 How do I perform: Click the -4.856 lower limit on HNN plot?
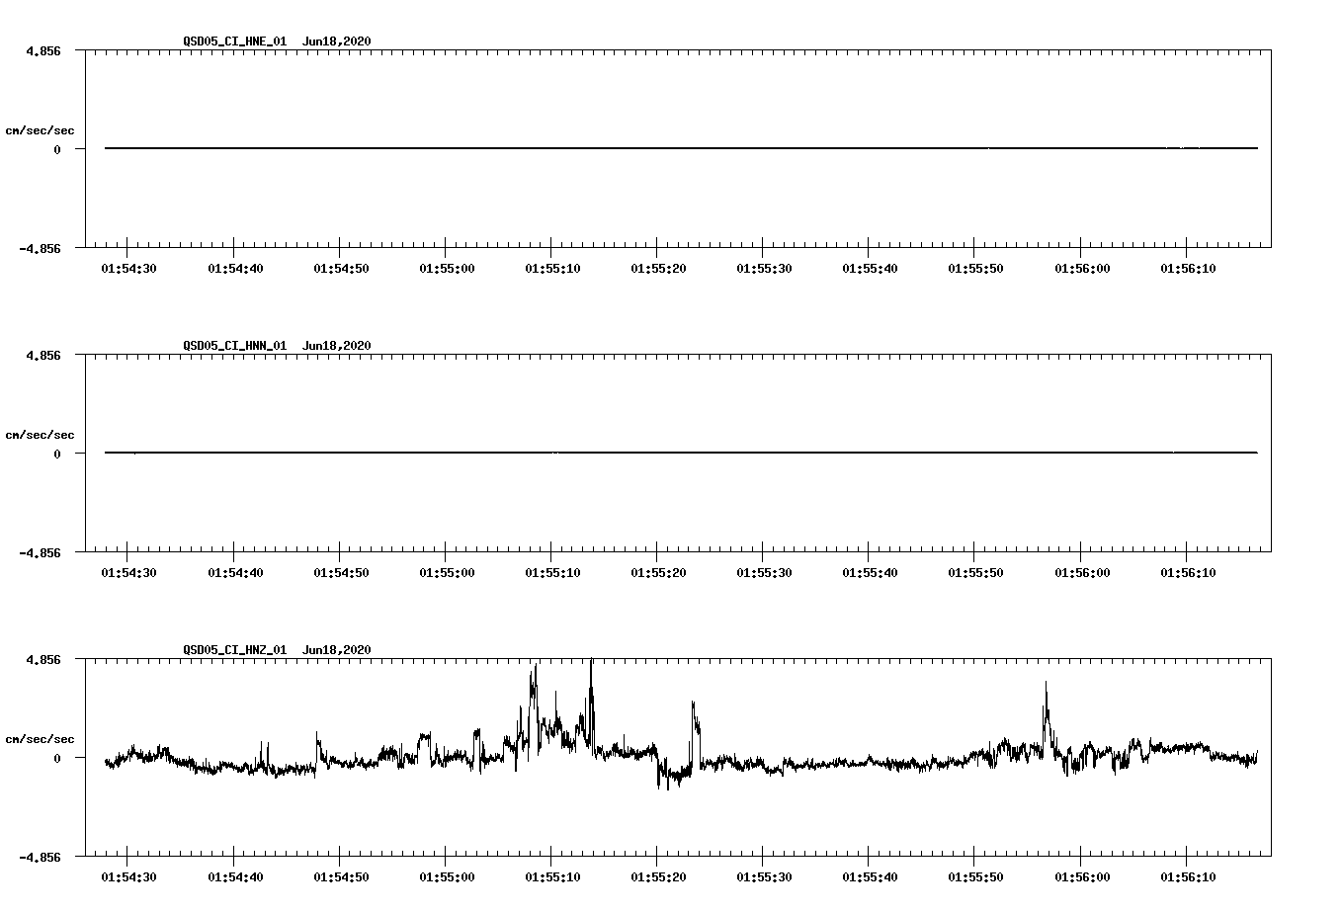41,553
